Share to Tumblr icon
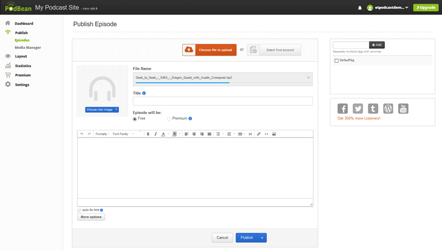Image resolution: width=442 pixels, height=251 pixels. (x=373, y=108)
